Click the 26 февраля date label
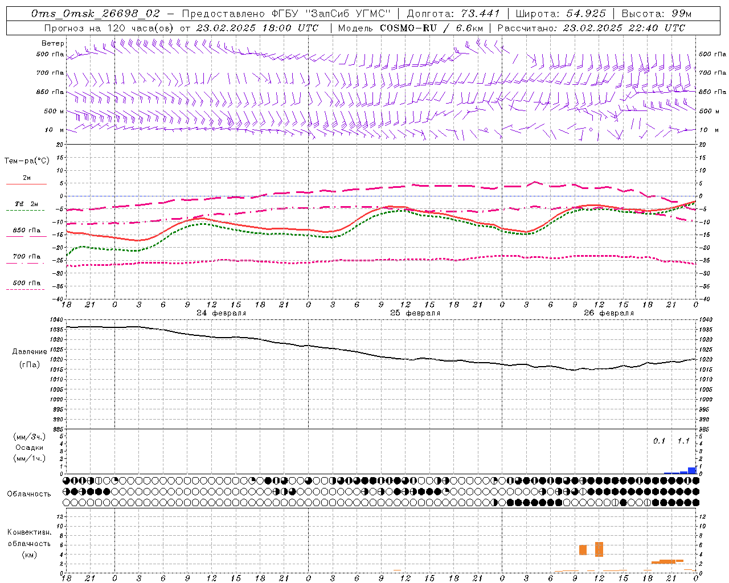Screen dimensions: 729x583 609,313
